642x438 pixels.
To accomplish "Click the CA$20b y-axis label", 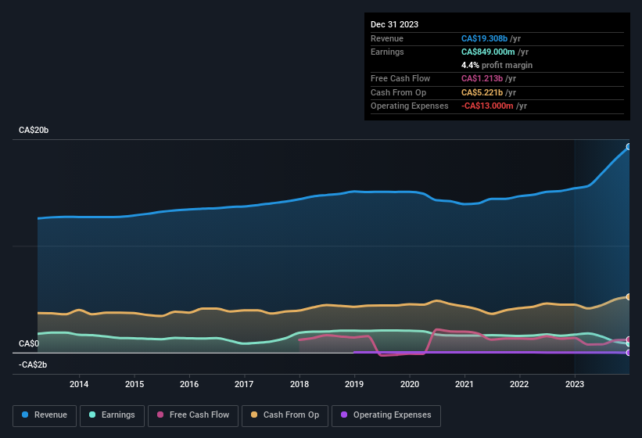I will [34, 130].
